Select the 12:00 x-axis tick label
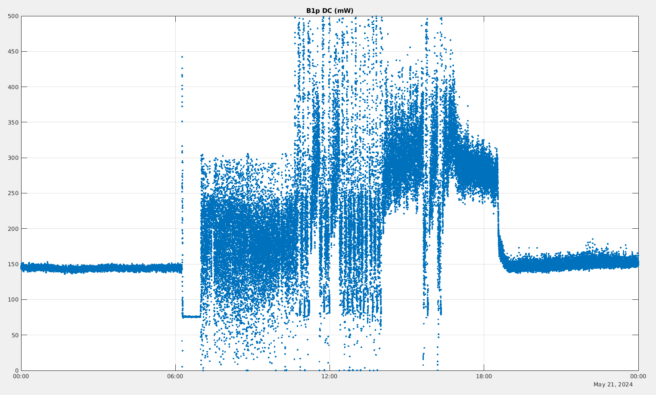Screen dimensions: 656x395 tap(330, 376)
